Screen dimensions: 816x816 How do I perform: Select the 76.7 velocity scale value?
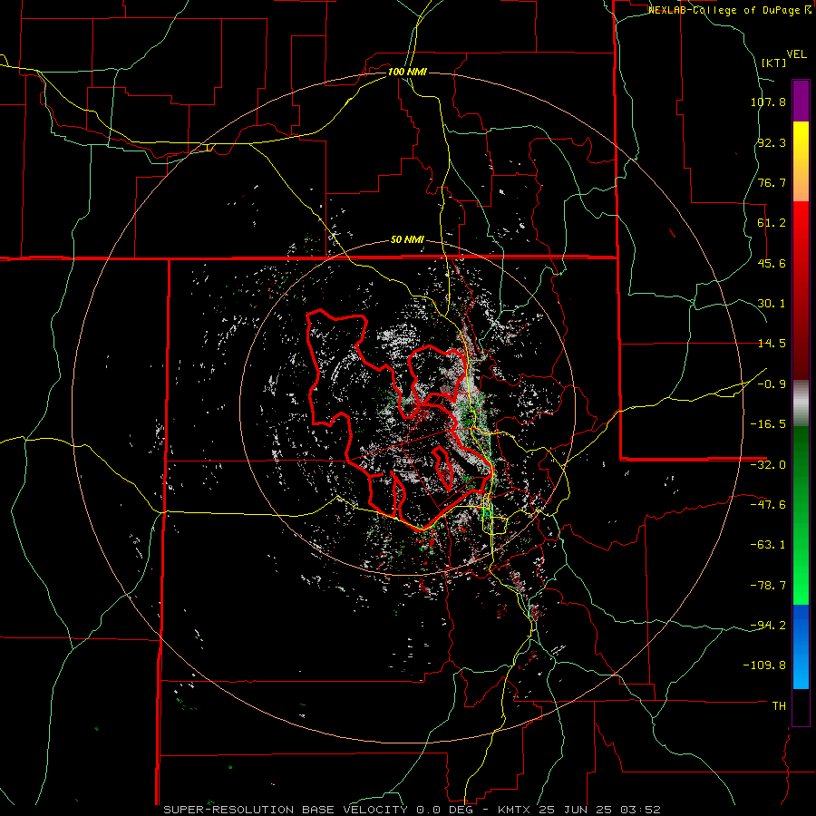772,182
